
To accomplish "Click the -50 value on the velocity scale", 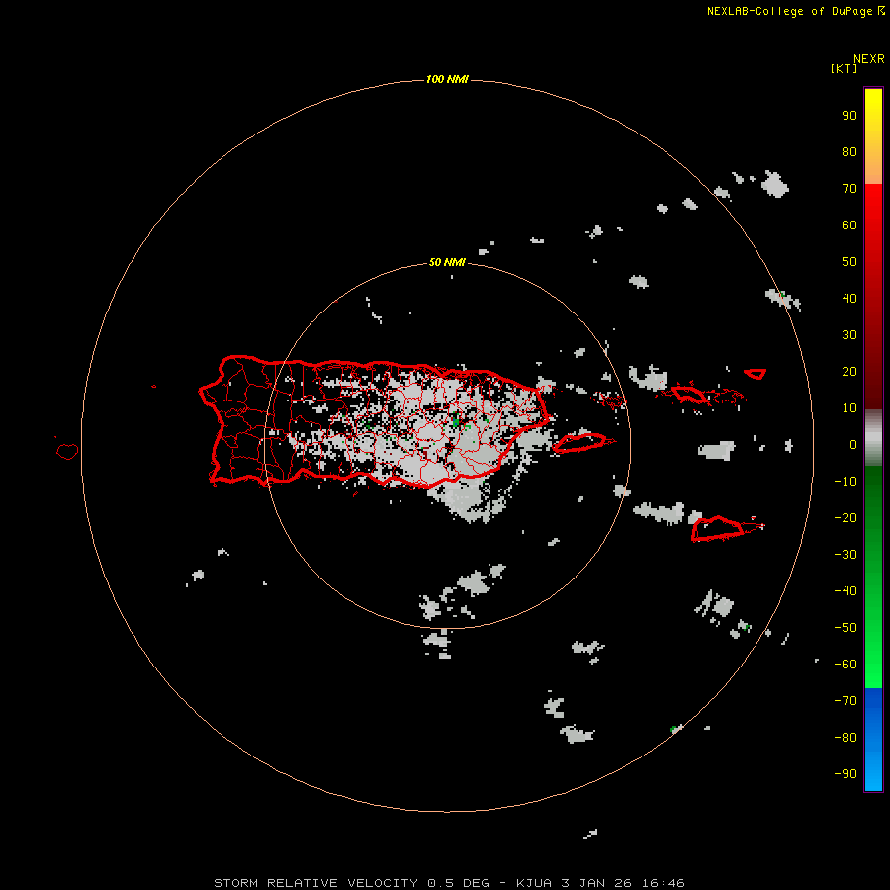I will (845, 628).
